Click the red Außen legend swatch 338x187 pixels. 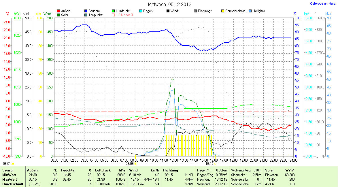pos(59,11)
